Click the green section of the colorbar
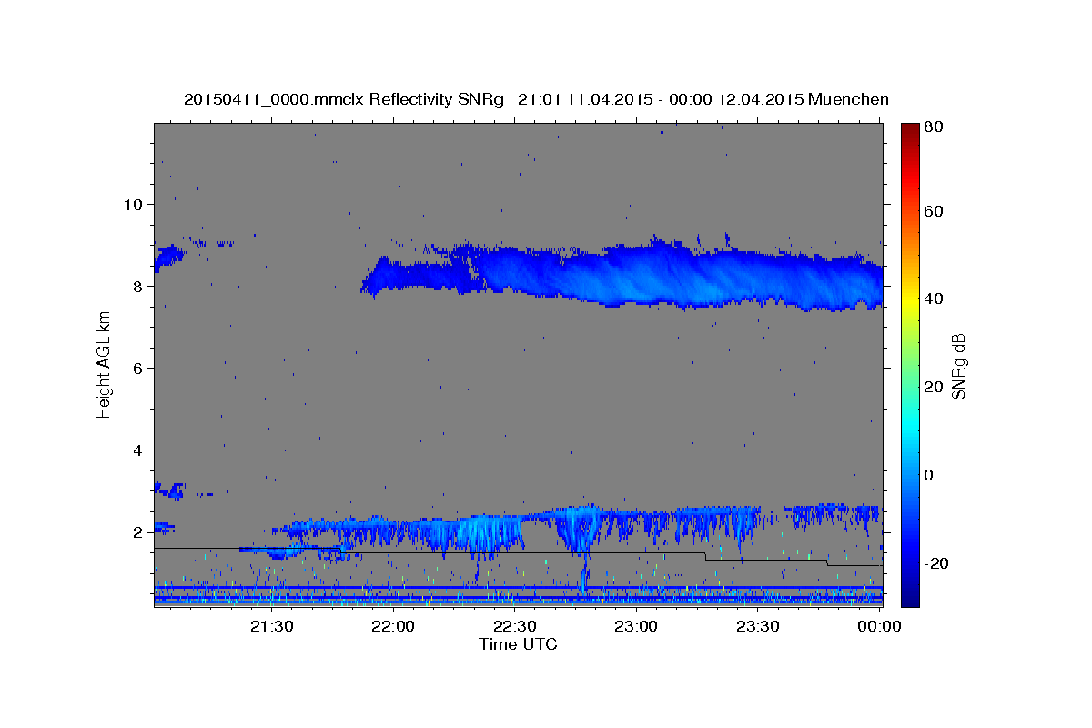1092x728 pixels. coord(910,364)
